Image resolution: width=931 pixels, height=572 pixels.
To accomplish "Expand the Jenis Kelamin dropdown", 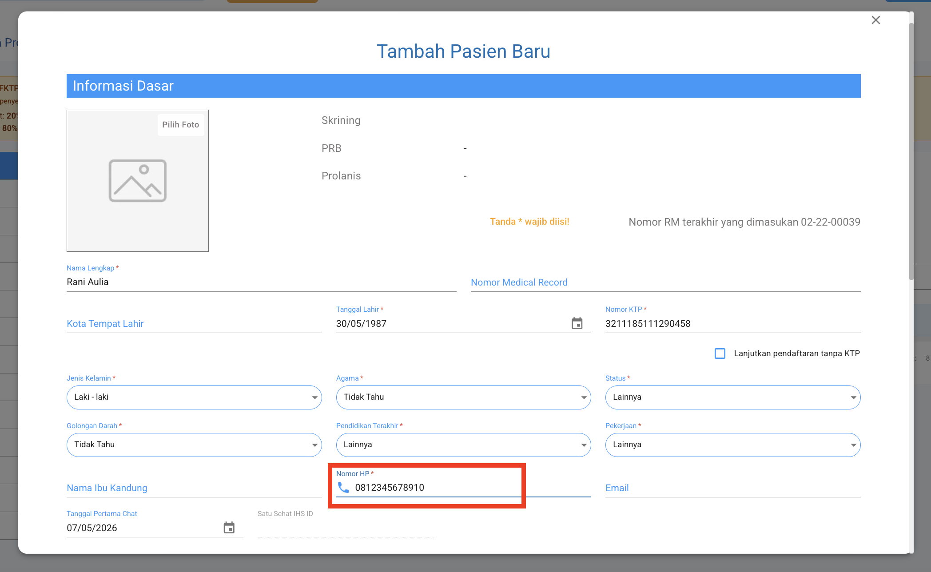I will [194, 397].
